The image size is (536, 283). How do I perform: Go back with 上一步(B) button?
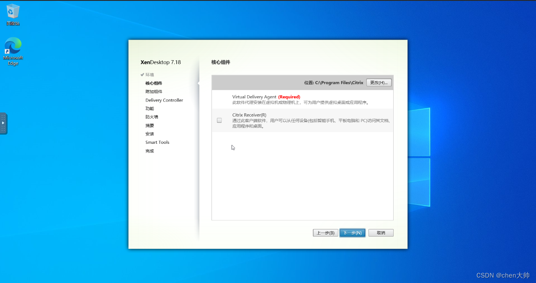click(x=325, y=233)
